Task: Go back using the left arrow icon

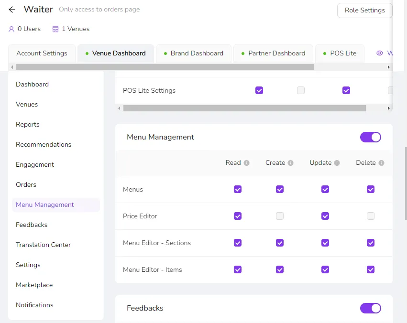Action: [x=12, y=10]
